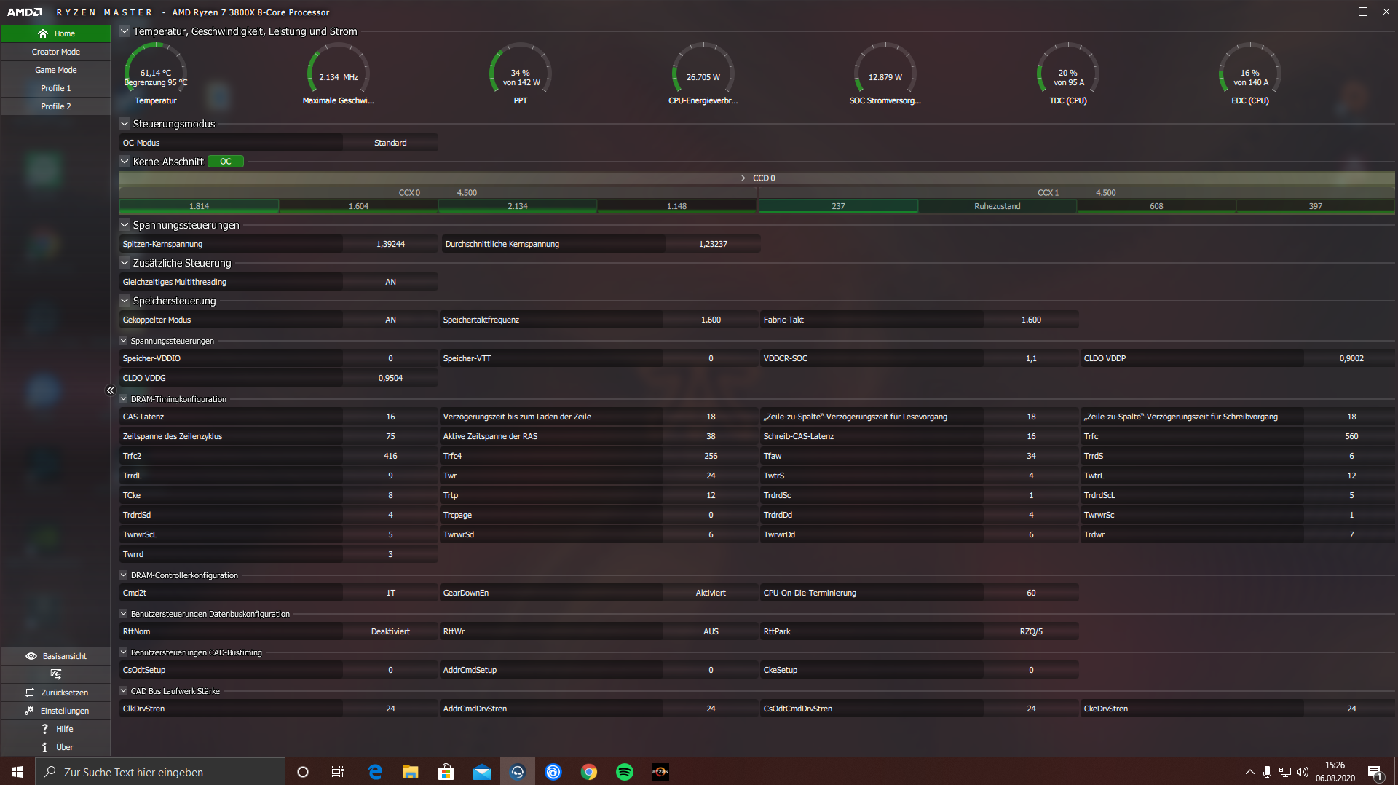Switch to Game Mode

tap(56, 70)
